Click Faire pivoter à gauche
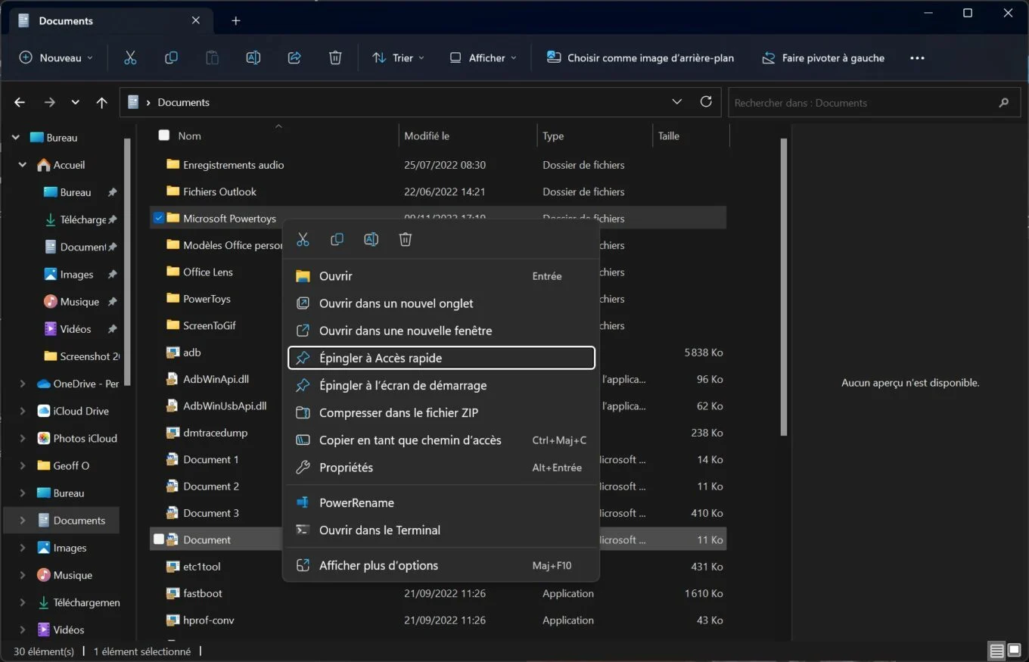Image resolution: width=1029 pixels, height=662 pixels. point(823,57)
